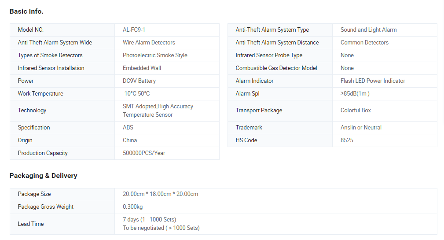
Task: Select the 0.300kg package gross weight value
Action: (132, 207)
